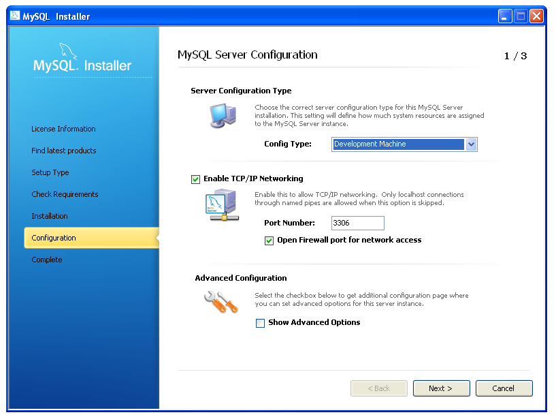Cancel the MySQL installer
The image size is (556, 419).
point(504,388)
